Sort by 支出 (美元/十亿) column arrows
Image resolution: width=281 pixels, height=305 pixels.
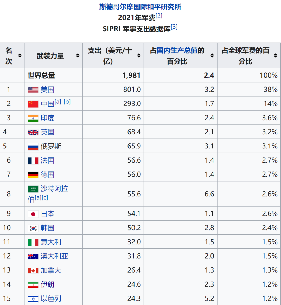tap(139, 55)
